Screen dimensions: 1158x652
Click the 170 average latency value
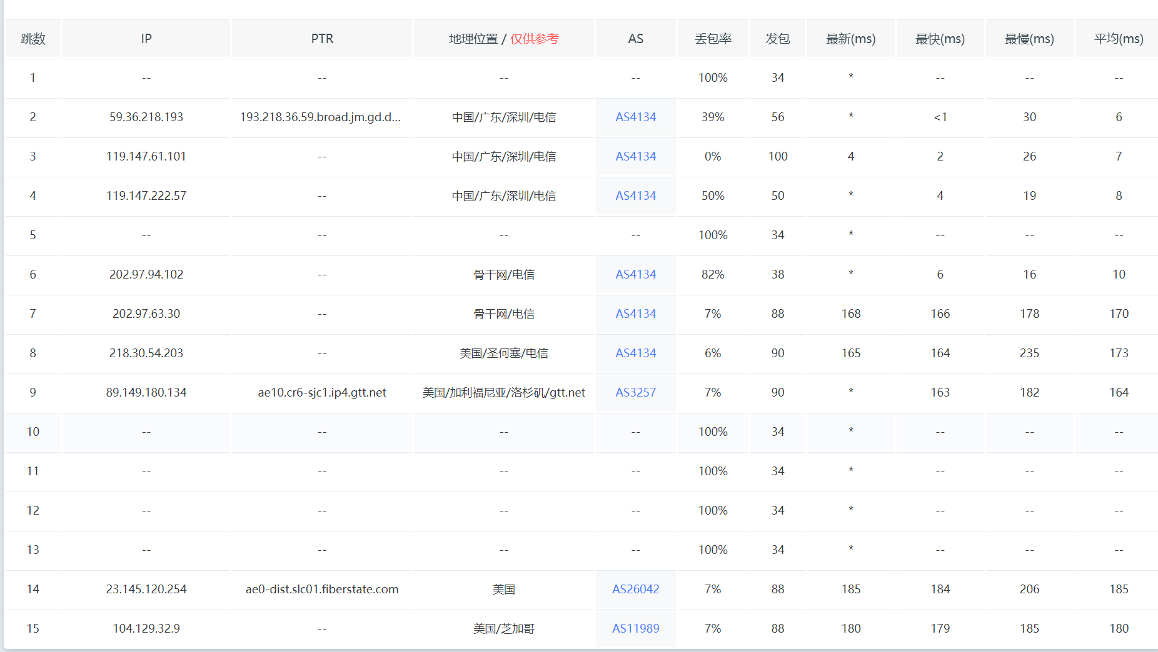(x=1119, y=314)
